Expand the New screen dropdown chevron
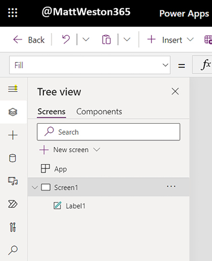Screen dimensions: 212x261 pyautogui.click(x=97, y=150)
